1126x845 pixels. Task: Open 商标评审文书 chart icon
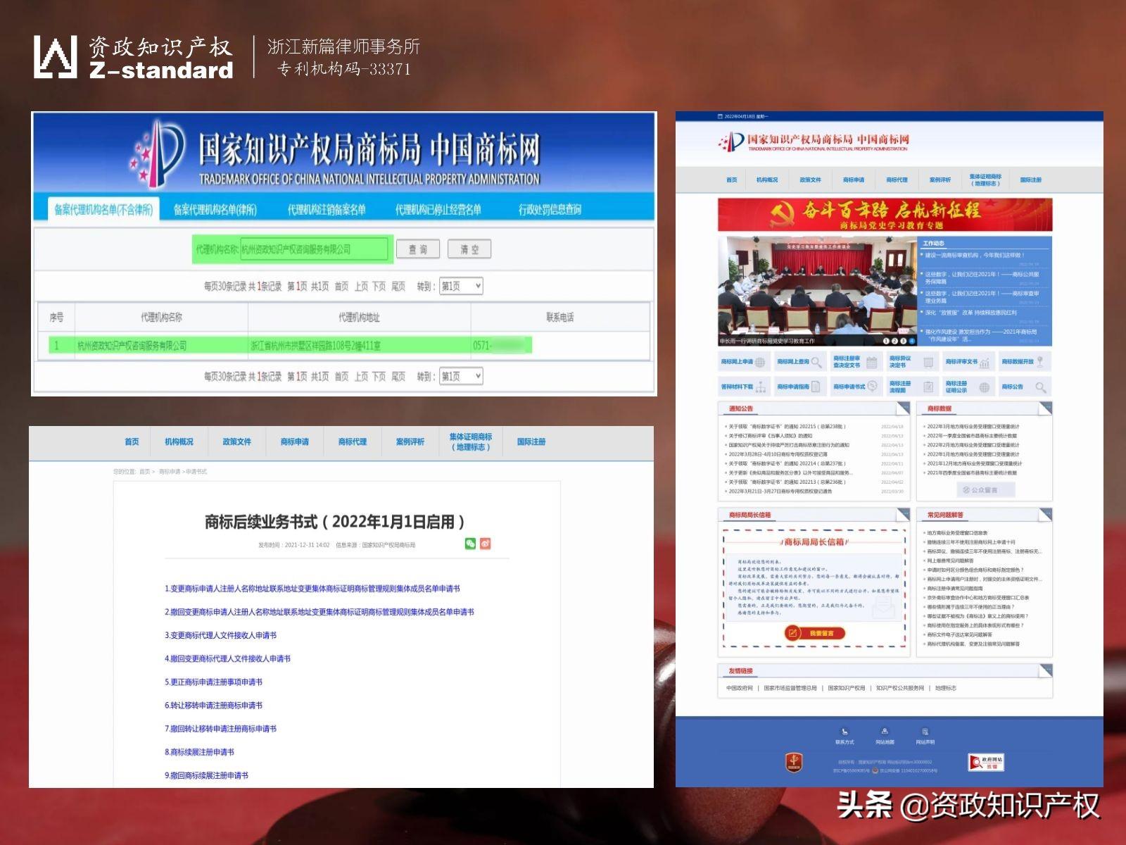pyautogui.click(x=985, y=363)
